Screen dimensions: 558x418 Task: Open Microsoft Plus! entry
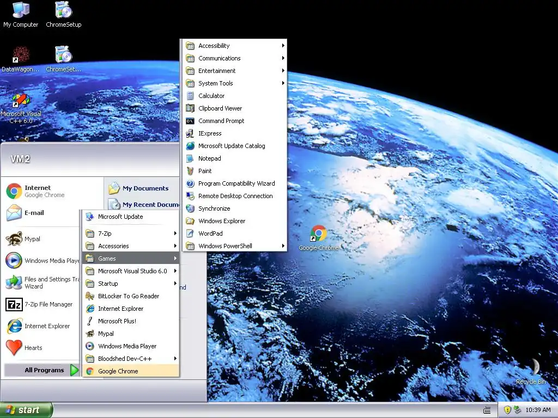pos(131,321)
